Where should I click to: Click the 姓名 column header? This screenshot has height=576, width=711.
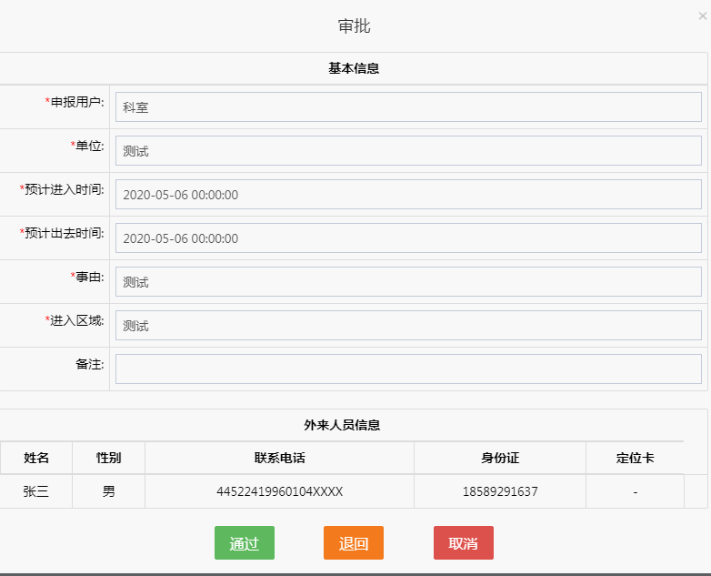tap(36, 458)
